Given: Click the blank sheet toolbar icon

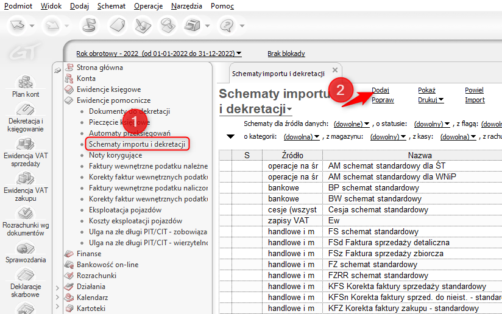Looking at the screenshot, I should 117,26.
